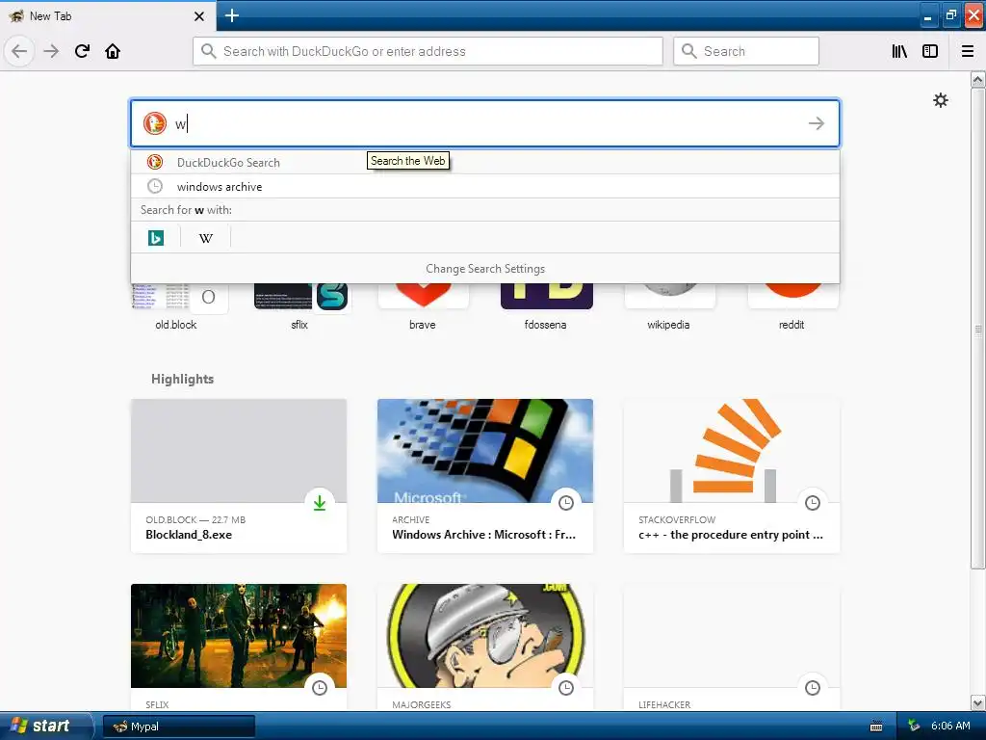Viewport: 986px width, 740px height.
Task: Focus the toolbar Search box
Action: point(746,51)
